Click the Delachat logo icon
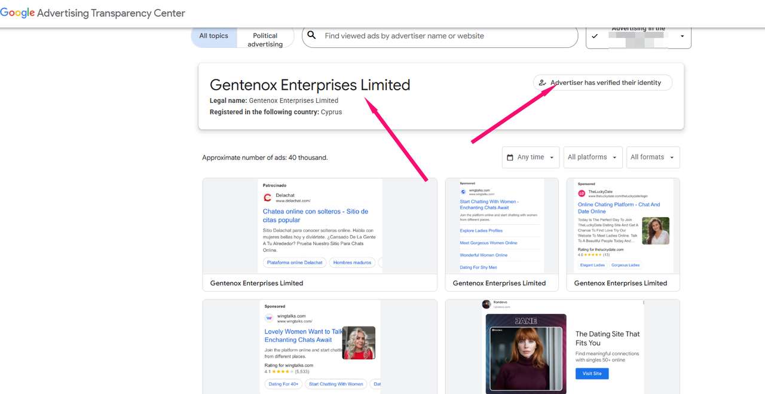 [x=267, y=198]
